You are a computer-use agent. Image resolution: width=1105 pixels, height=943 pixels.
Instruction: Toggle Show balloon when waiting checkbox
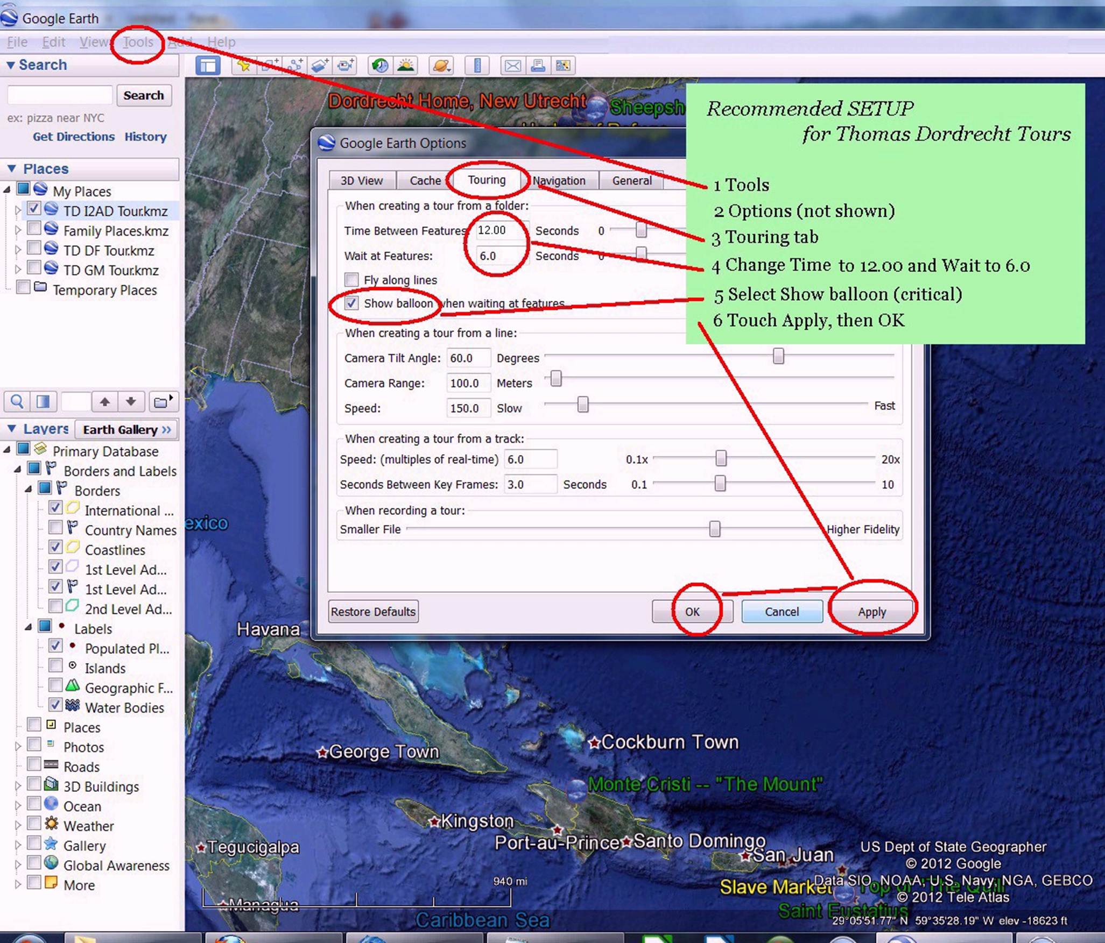[x=351, y=303]
